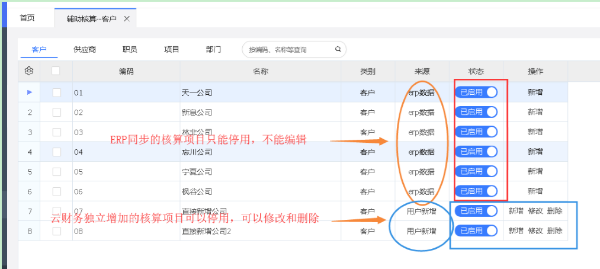Click 新增 in the 新息公司 row

(535, 112)
